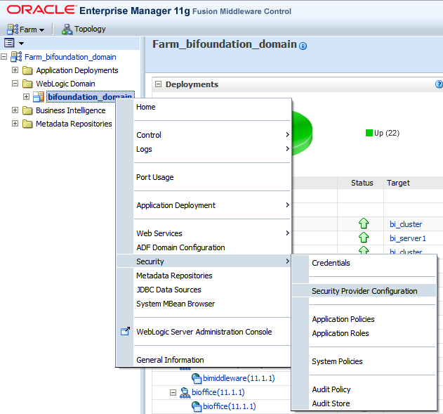Screen dimensions: 443x414
Task: Collapse the bioffice(11.1.1) cluster row
Action: (x=173, y=392)
